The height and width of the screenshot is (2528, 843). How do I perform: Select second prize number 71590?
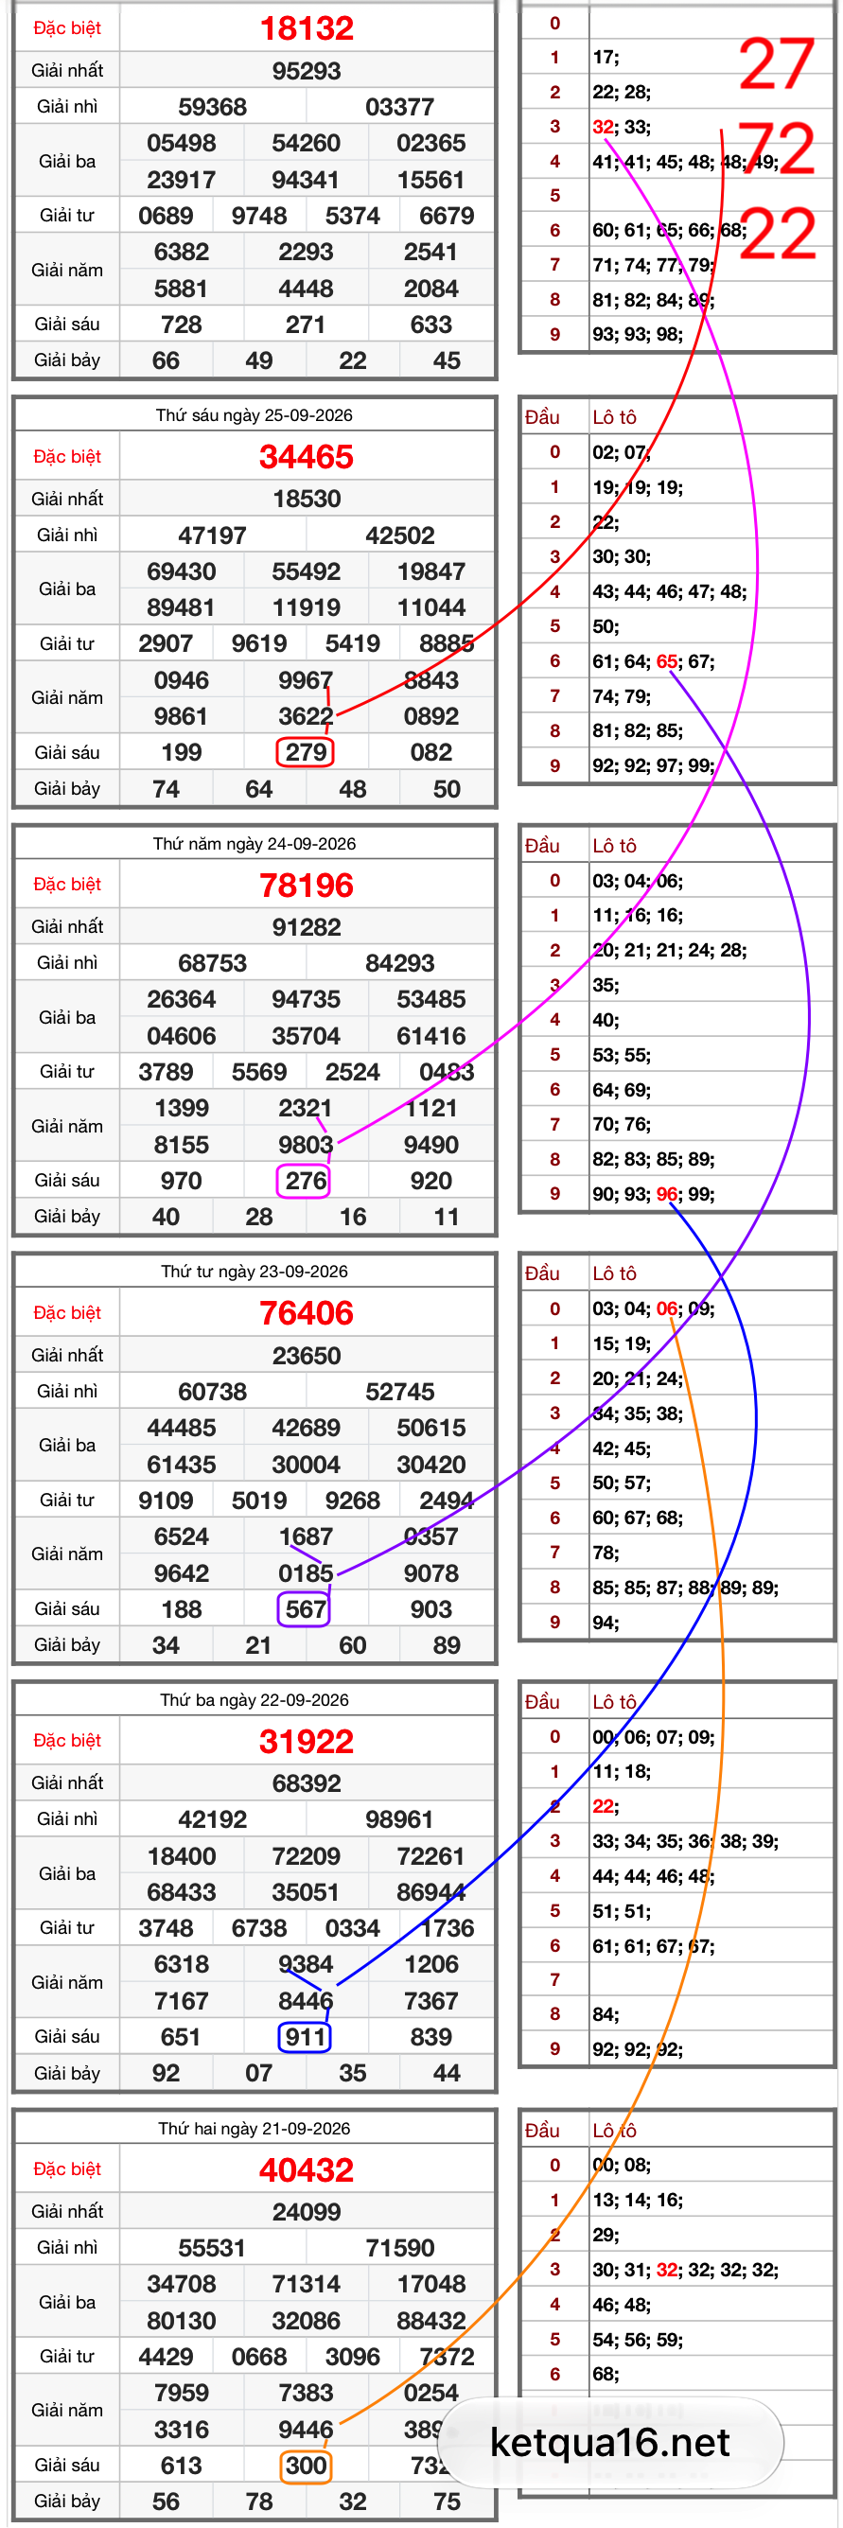[399, 2248]
